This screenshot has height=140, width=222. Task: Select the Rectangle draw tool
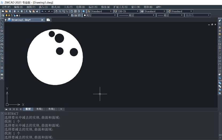2,34
